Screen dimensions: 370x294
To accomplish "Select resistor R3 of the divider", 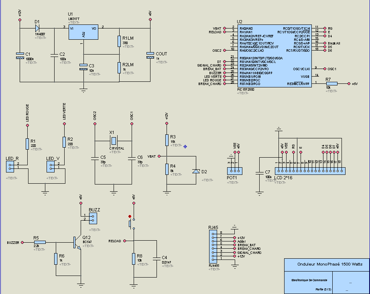I will [167, 140].
